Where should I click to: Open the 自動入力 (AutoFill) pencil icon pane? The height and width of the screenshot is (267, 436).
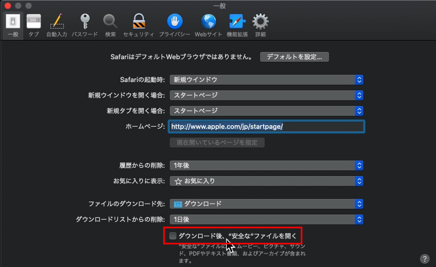[x=57, y=25]
